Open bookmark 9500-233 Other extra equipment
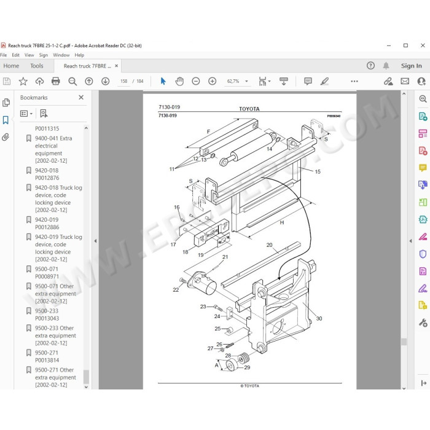The width and height of the screenshot is (430, 430). 55,335
